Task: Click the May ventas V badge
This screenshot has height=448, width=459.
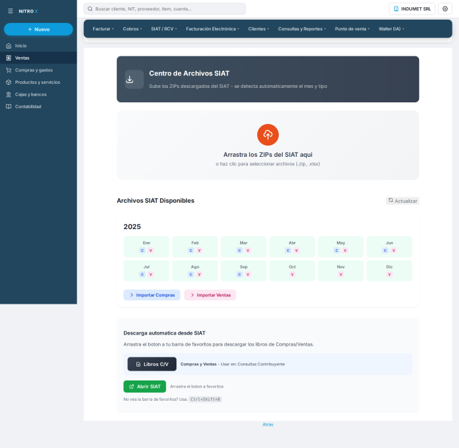Action: pyautogui.click(x=345, y=251)
